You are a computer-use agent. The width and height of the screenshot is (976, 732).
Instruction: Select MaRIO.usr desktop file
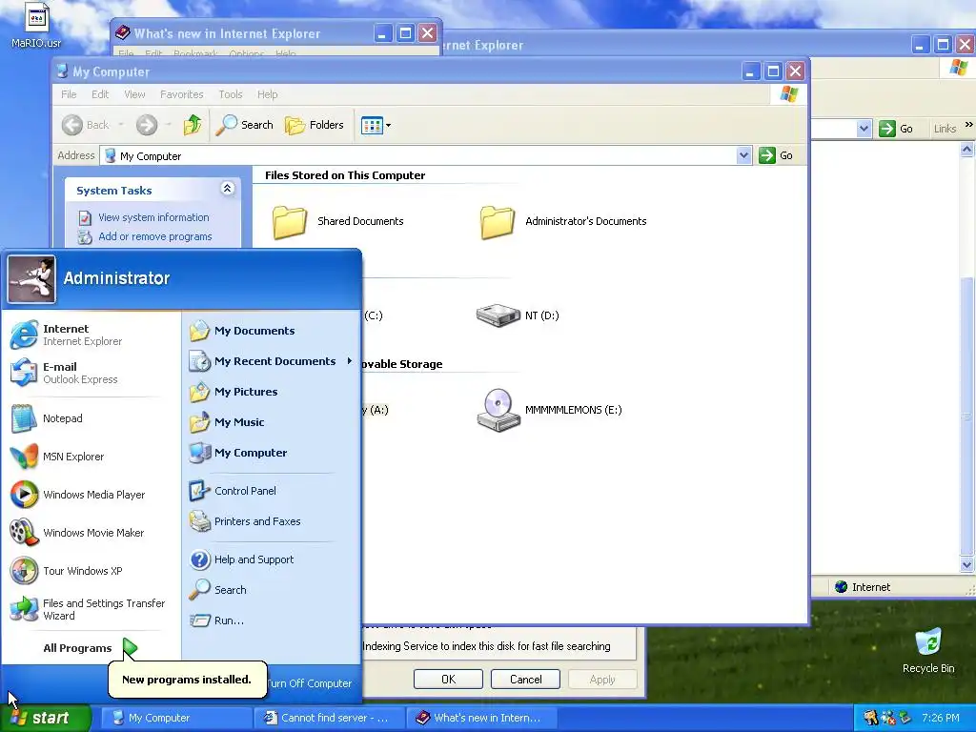tap(36, 27)
